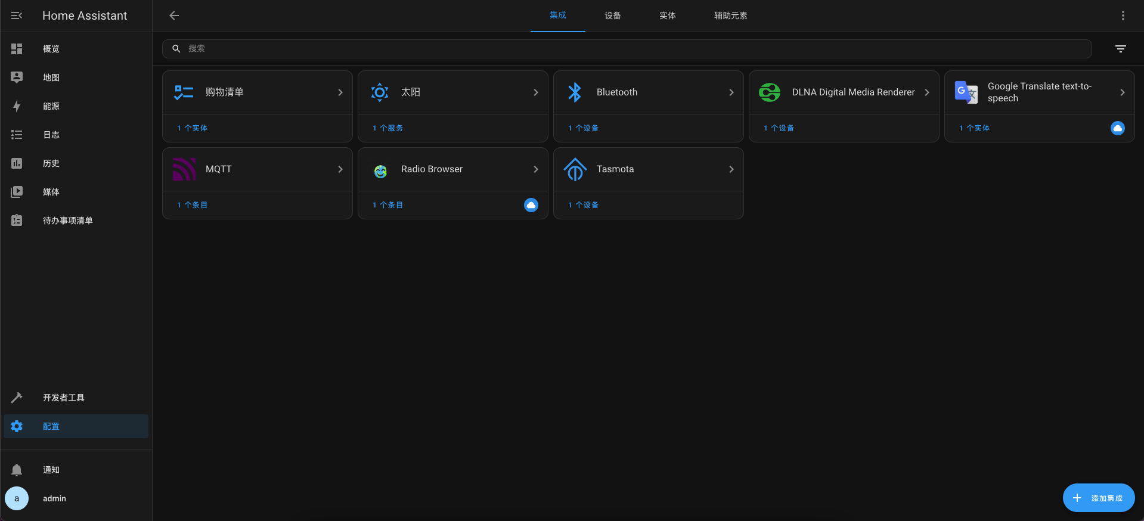Switch to the 设备 devices tab
1144x521 pixels.
613,15
